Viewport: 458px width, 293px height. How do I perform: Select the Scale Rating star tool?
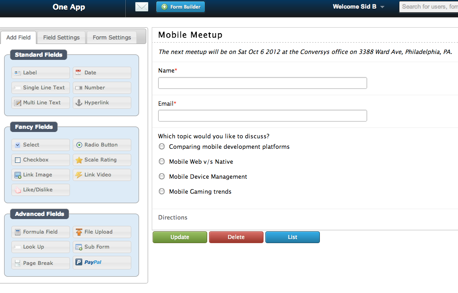click(102, 160)
